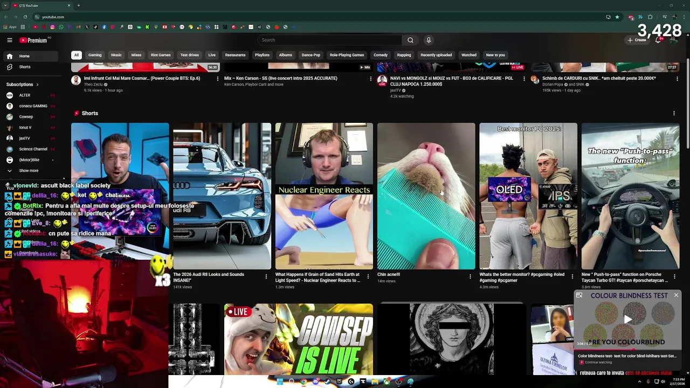Open options menu for Chin acne short
The height and width of the screenshot is (388, 690).
click(x=470, y=276)
